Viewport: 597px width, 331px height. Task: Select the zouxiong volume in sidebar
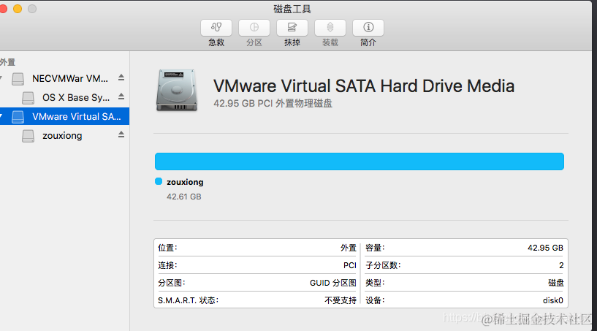(65, 136)
